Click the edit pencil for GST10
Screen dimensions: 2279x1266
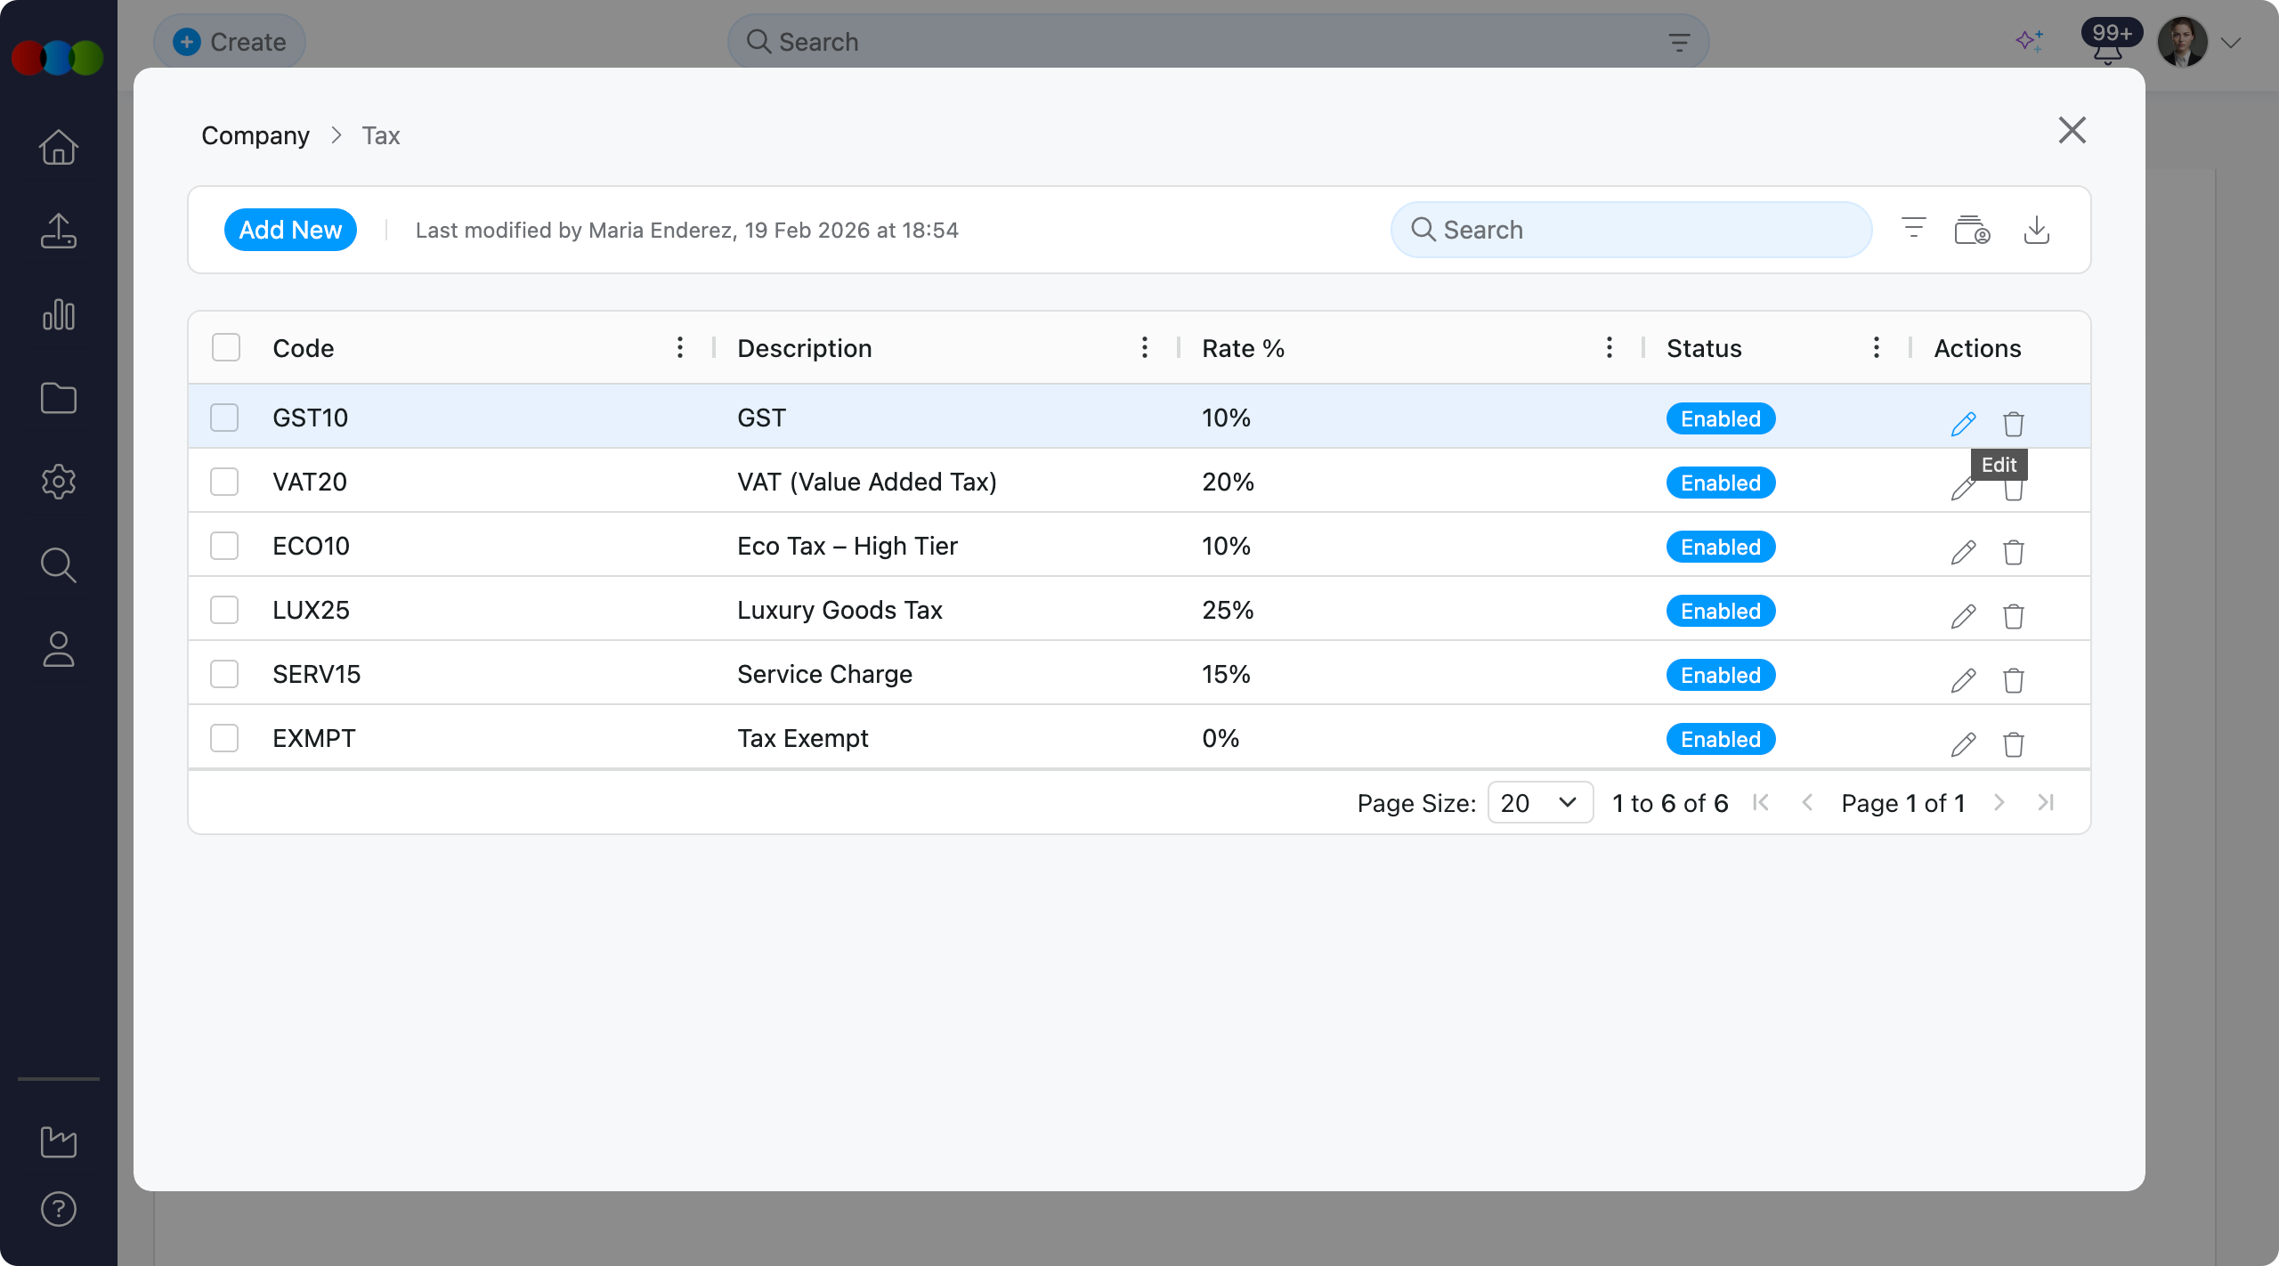pyautogui.click(x=1963, y=424)
